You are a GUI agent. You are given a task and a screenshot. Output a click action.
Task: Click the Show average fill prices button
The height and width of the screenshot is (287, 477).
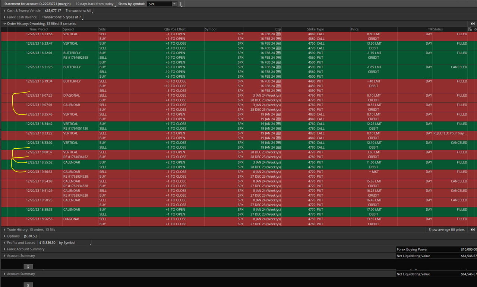point(446,229)
